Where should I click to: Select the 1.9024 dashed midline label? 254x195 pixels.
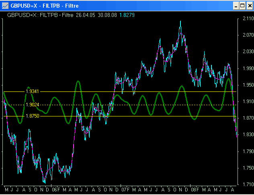tap(33, 105)
